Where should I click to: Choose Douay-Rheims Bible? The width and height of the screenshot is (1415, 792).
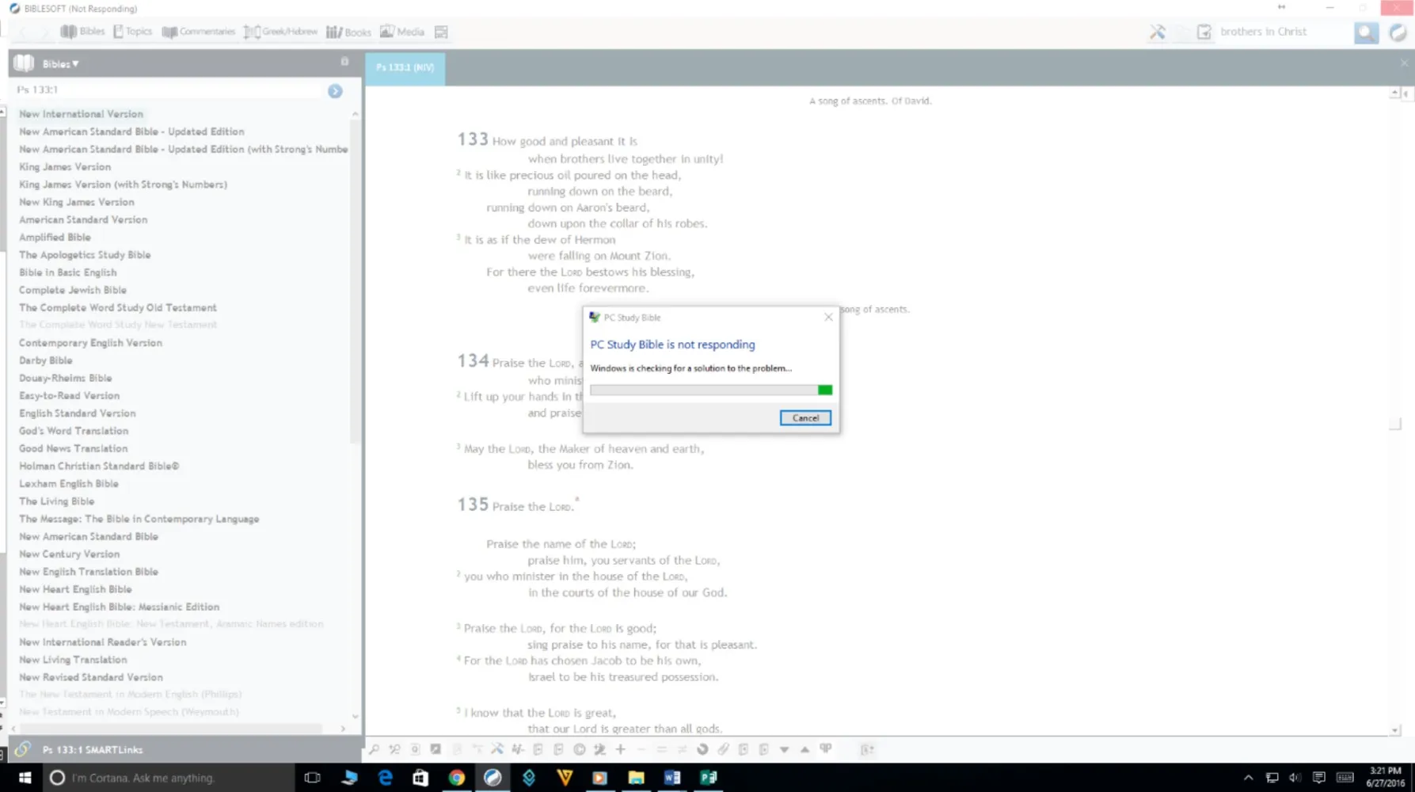click(x=66, y=378)
